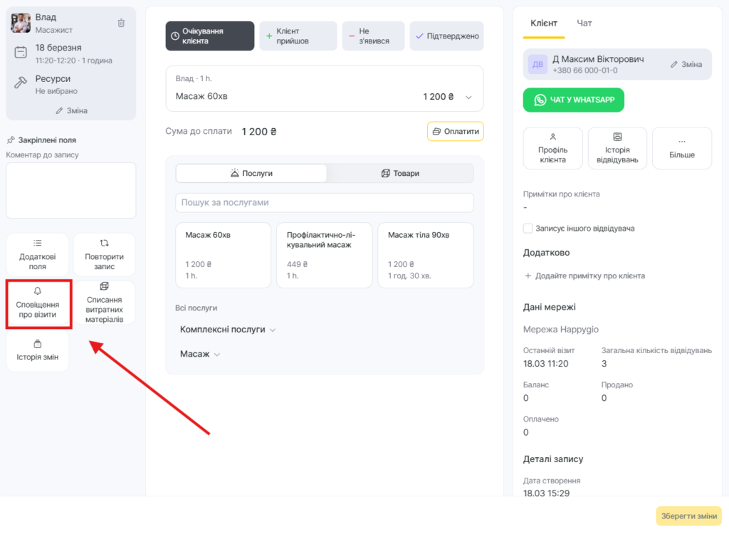Viewport: 729px width, 534px height.
Task: Open Профіль клієнта
Action: (552, 148)
